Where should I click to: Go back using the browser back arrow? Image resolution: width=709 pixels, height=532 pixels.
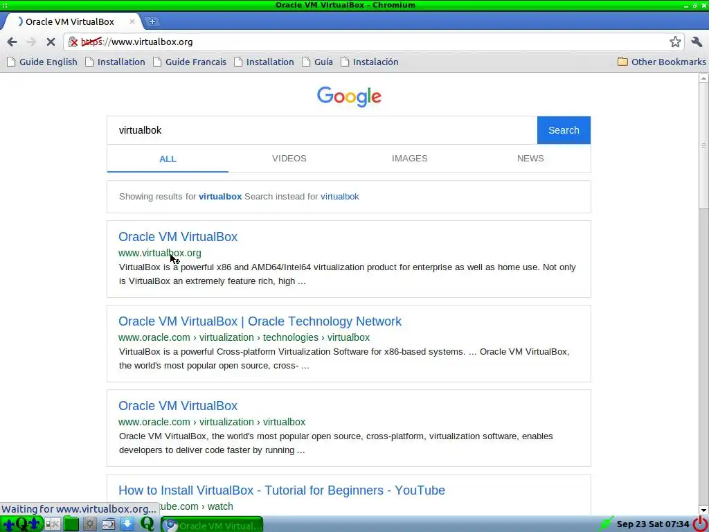[x=12, y=42]
